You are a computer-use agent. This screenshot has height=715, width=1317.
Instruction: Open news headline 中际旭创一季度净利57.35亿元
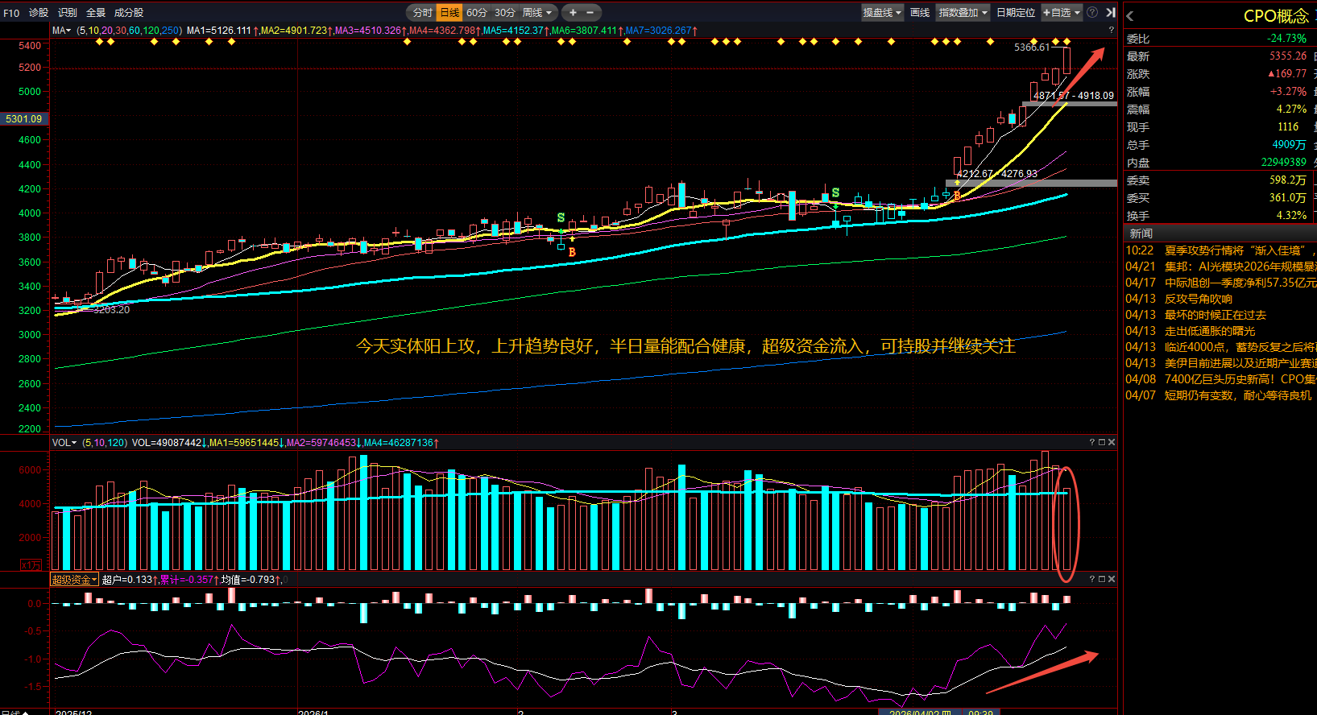click(x=1240, y=283)
